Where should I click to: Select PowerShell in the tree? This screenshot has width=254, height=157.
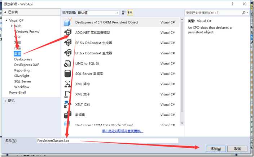tap(17, 92)
